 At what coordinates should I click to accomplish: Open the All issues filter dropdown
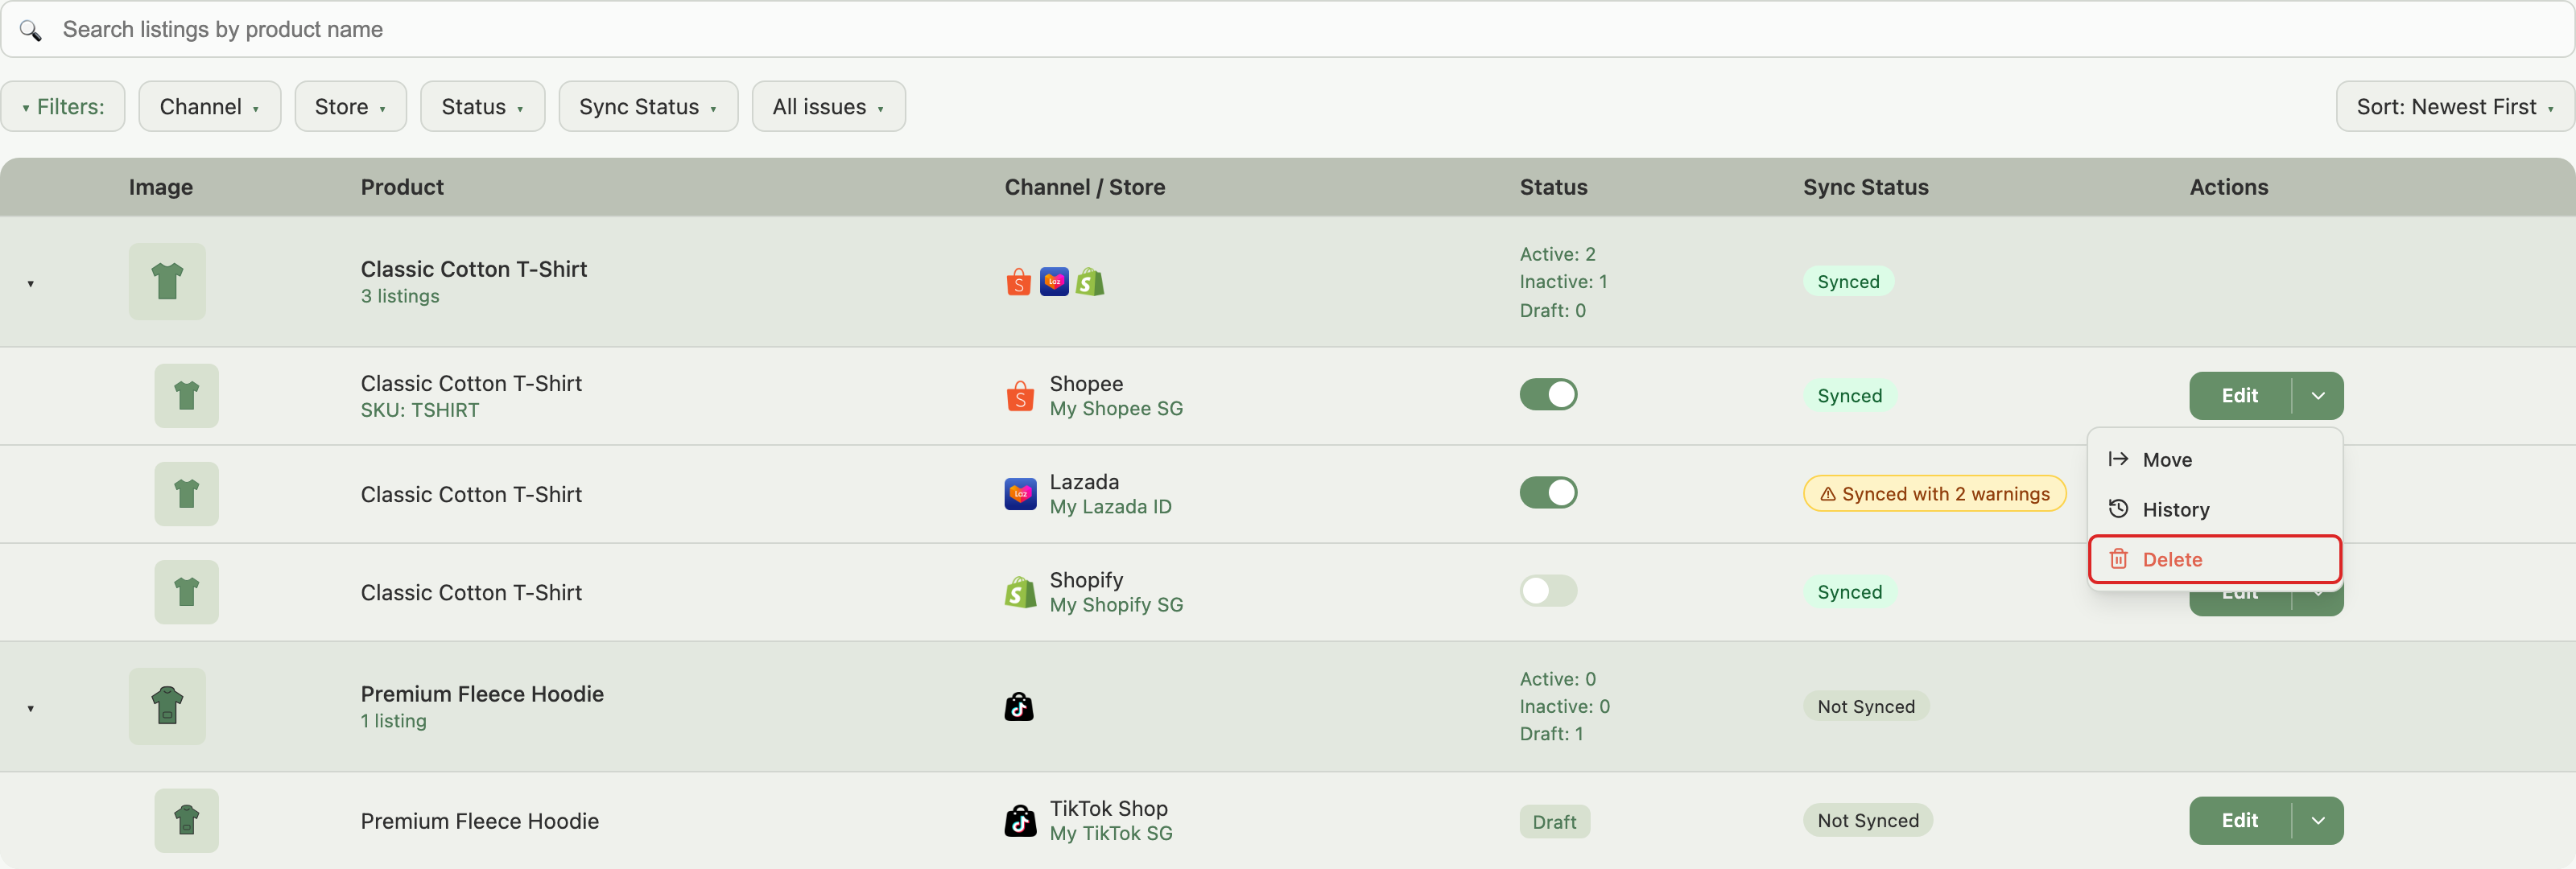click(829, 107)
